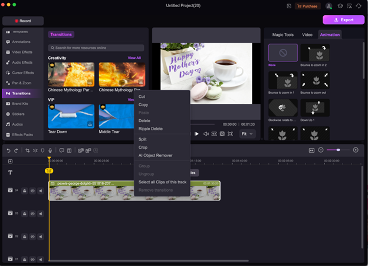Image resolution: width=368 pixels, height=266 pixels.
Task: Toggle lock on track 01
Action: pos(25,260)
